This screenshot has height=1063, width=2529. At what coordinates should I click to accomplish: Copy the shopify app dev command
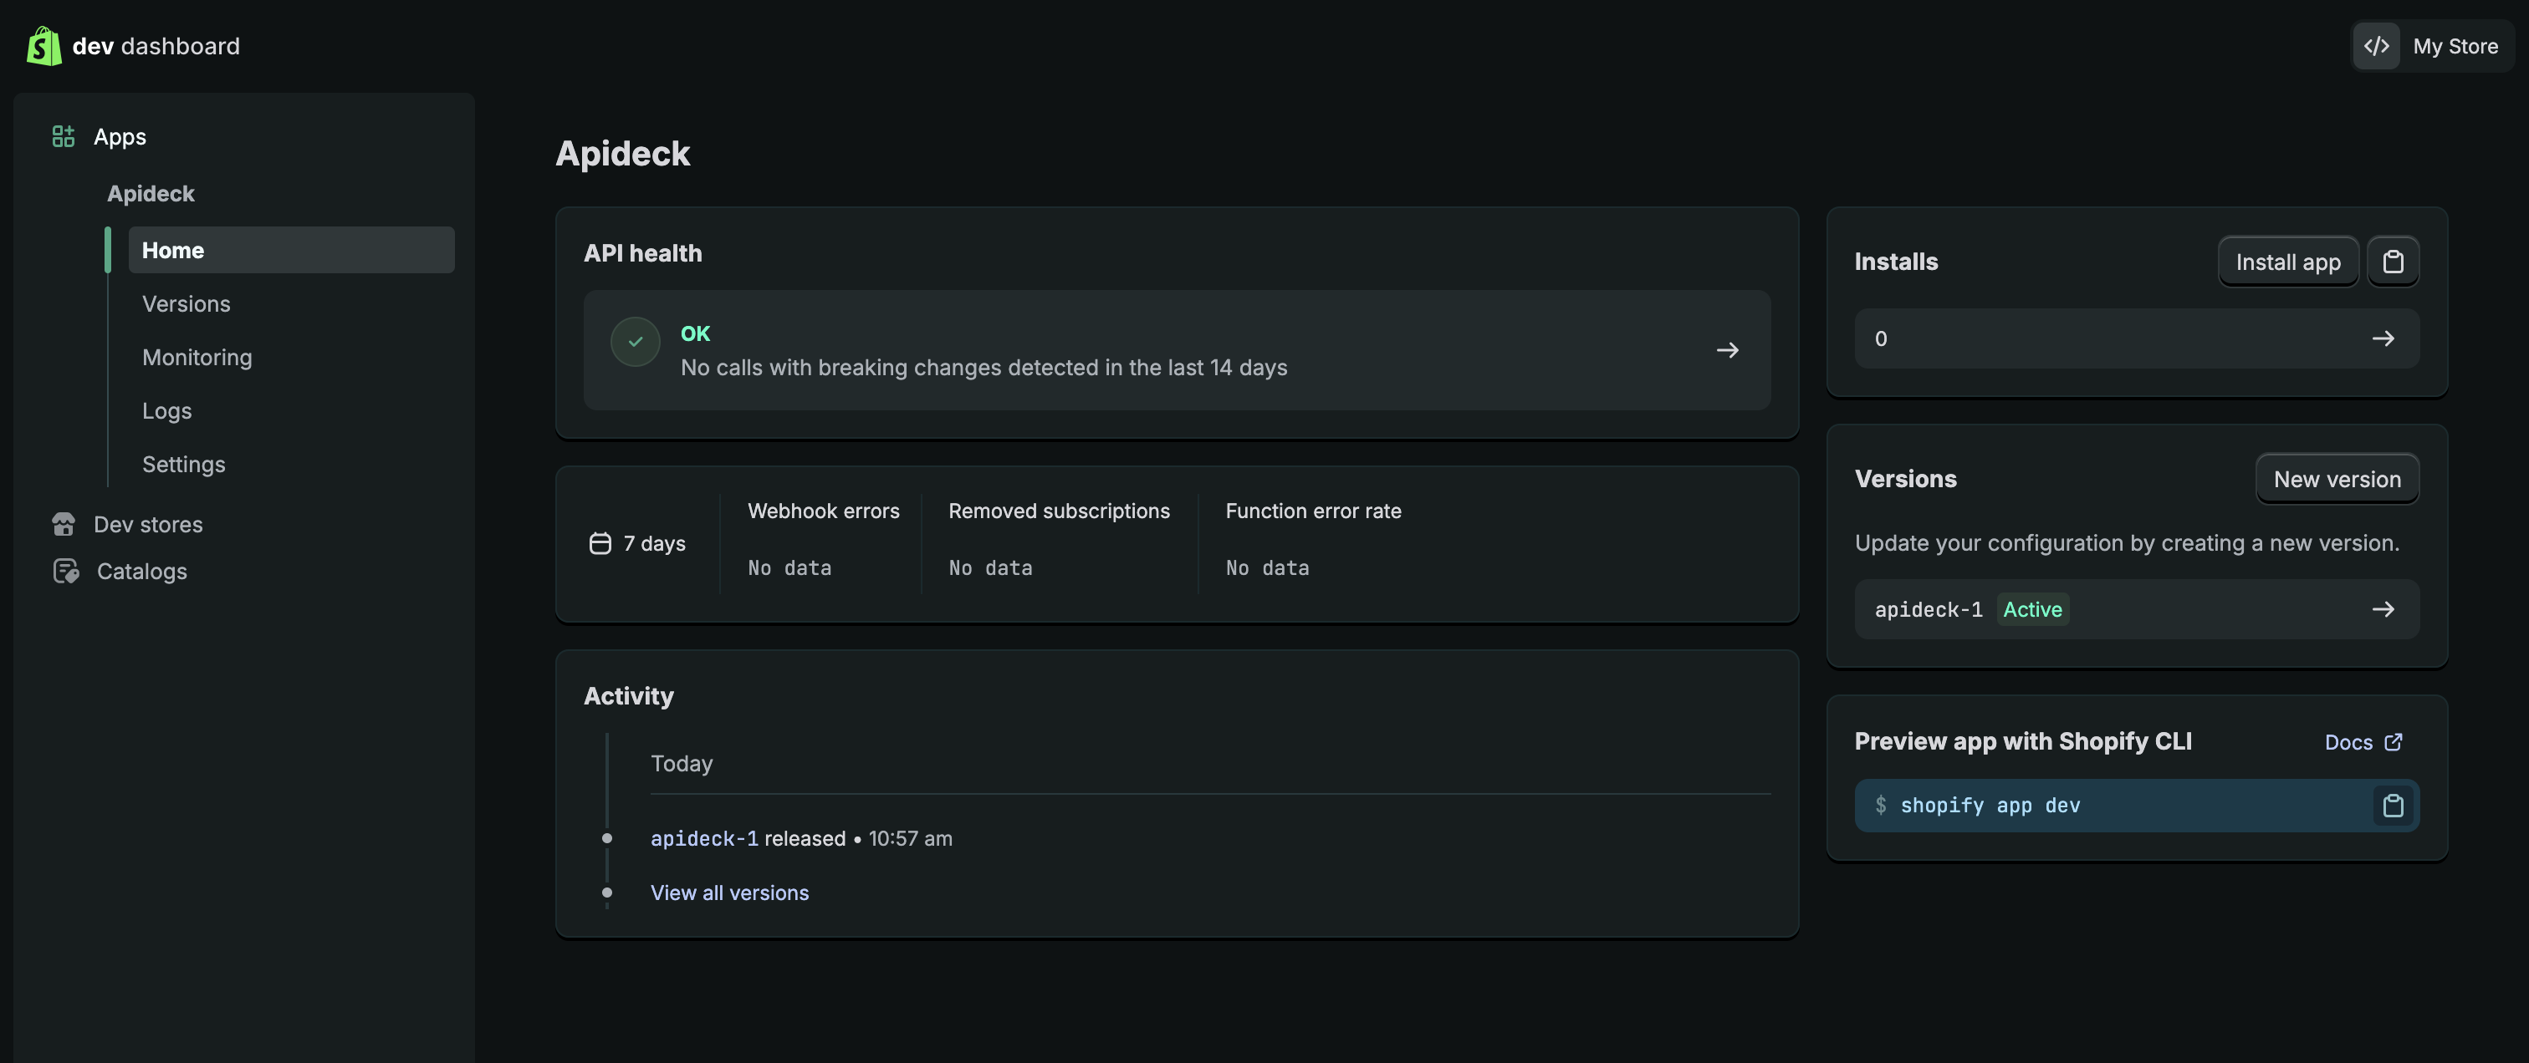[2393, 805]
